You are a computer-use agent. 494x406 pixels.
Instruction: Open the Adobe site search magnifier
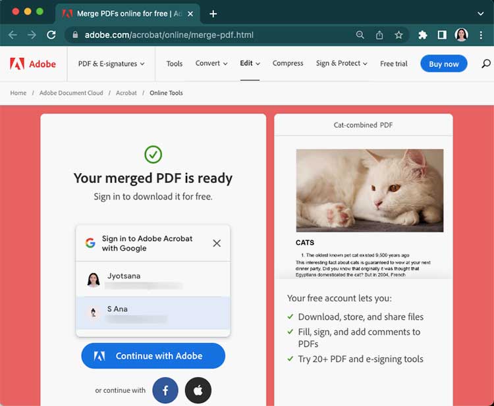coord(486,64)
